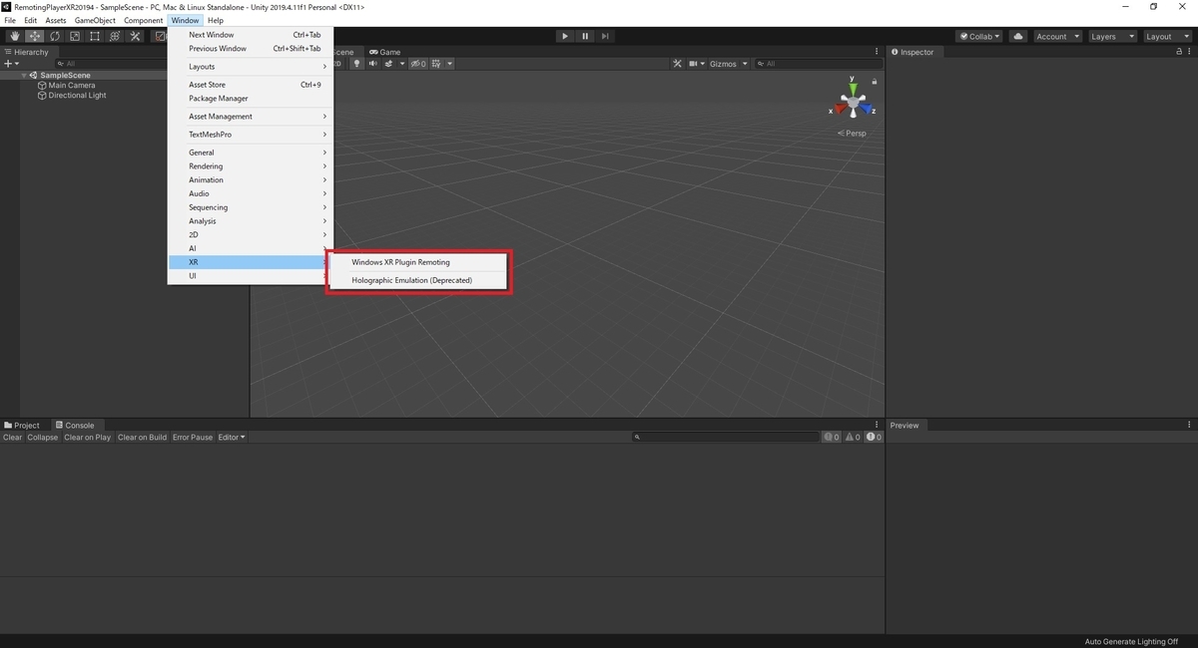Select the Rect transform tool
The width and height of the screenshot is (1198, 648).
click(94, 36)
